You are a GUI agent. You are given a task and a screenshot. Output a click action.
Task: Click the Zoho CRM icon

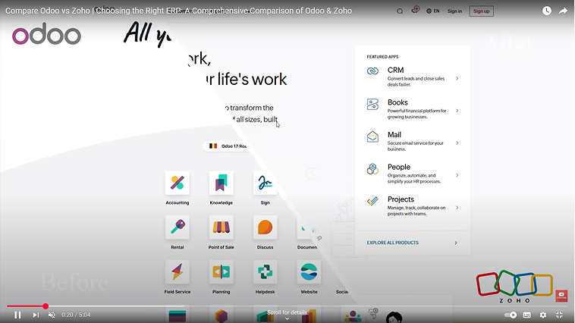pos(372,71)
